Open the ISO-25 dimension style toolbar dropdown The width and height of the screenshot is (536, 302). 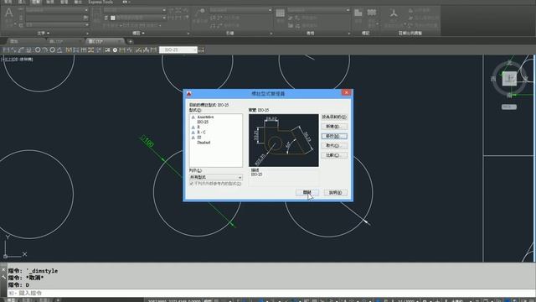[x=178, y=50]
